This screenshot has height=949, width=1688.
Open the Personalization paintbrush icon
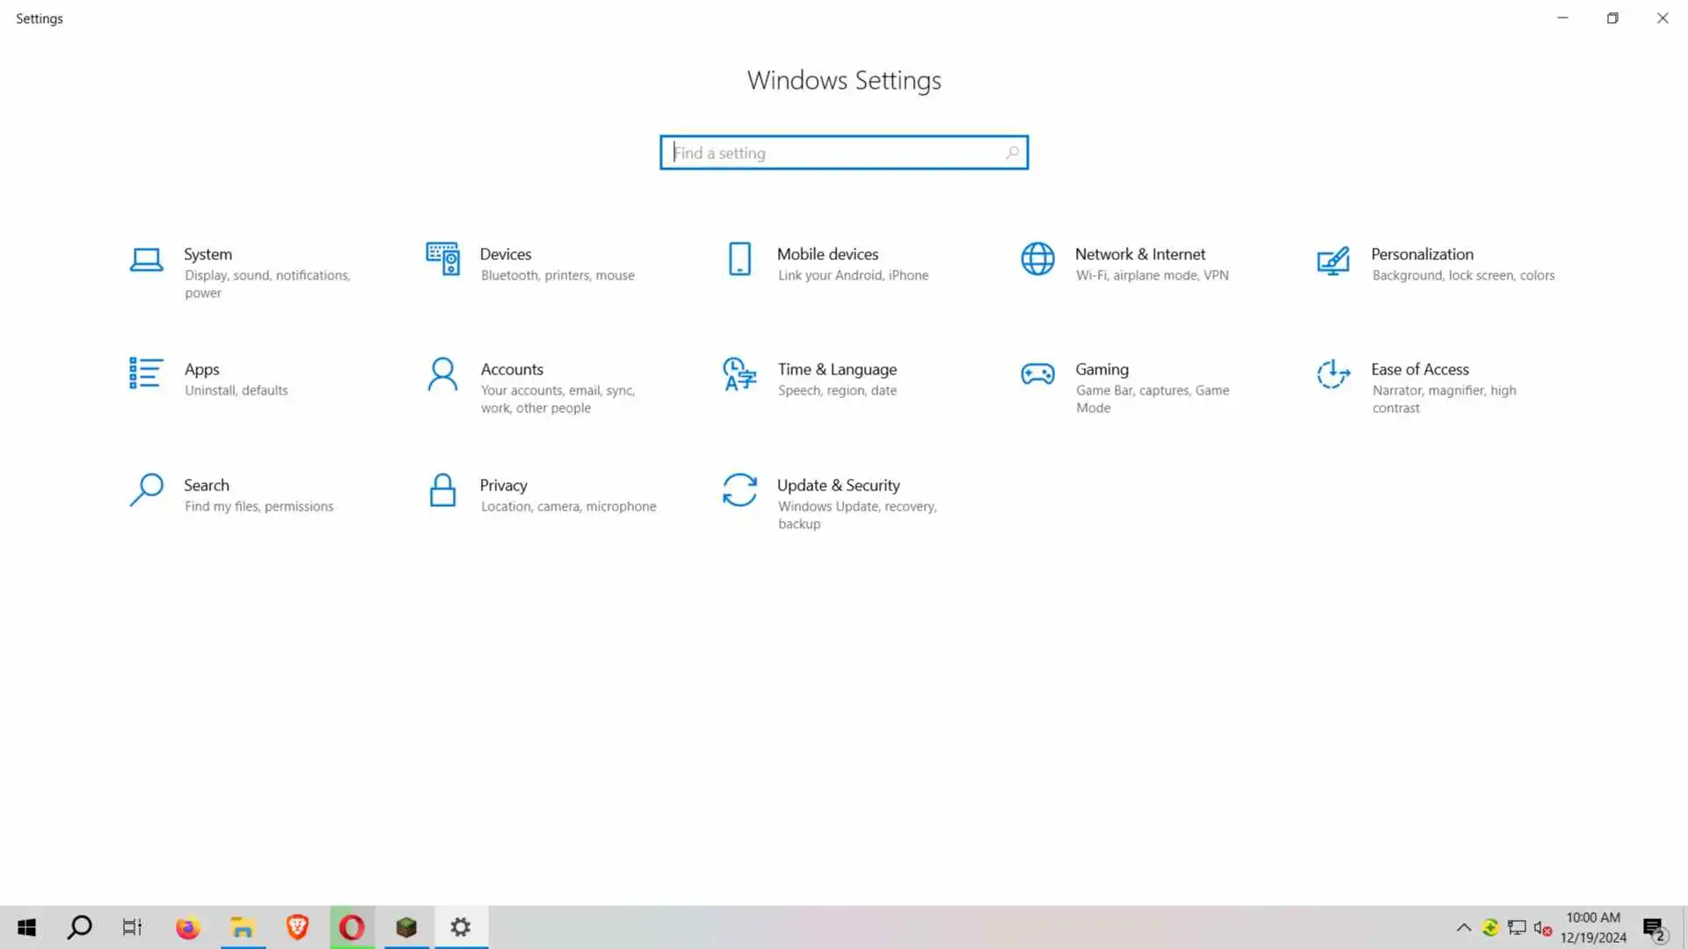pos(1333,260)
